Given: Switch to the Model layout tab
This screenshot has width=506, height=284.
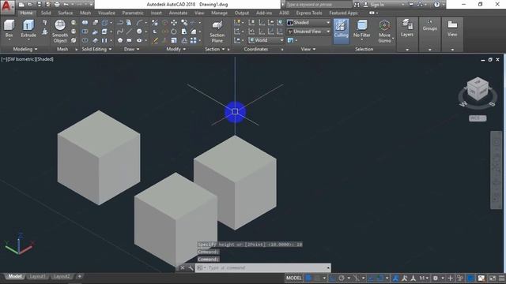Looking at the screenshot, I should [x=15, y=276].
